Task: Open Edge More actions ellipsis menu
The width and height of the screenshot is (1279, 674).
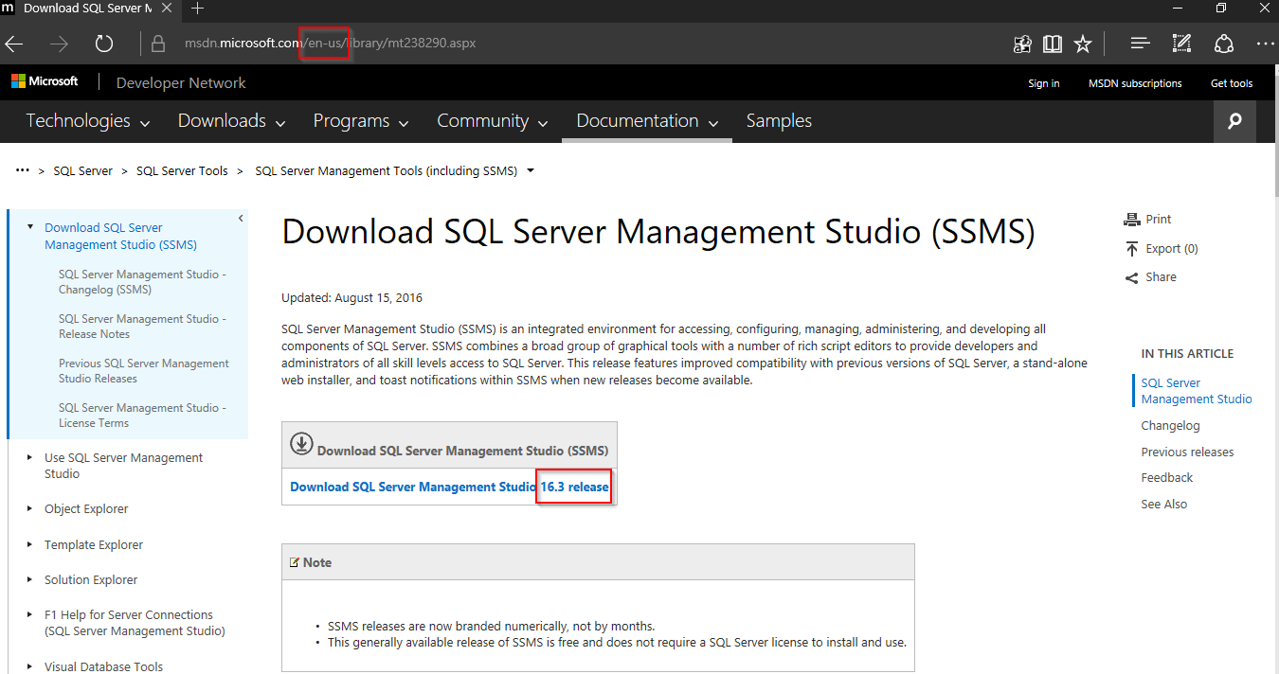Action: click(x=1266, y=44)
